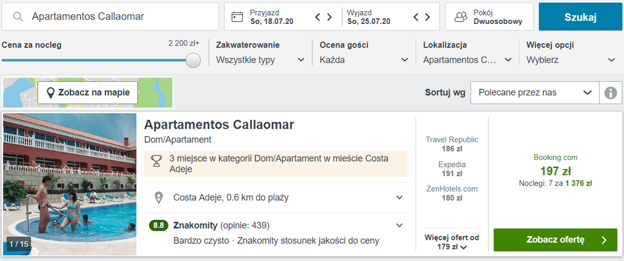This screenshot has height=261, width=624.
Task: Click the green Zobacz ofertę button
Action: pyautogui.click(x=555, y=240)
